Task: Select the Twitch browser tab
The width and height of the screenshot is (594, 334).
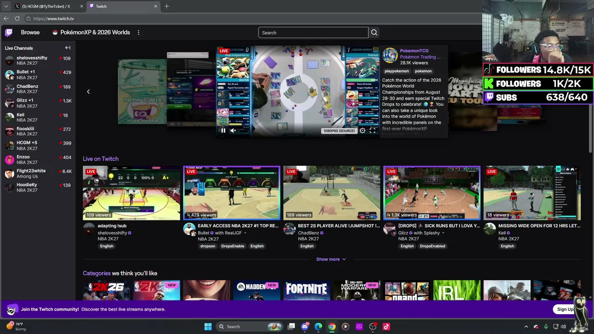Action: tap(123, 6)
